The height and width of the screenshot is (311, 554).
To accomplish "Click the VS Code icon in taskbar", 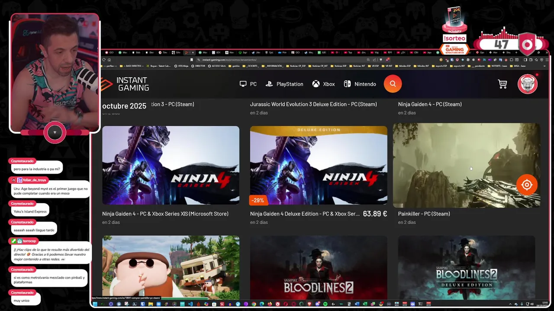I will 190,304.
